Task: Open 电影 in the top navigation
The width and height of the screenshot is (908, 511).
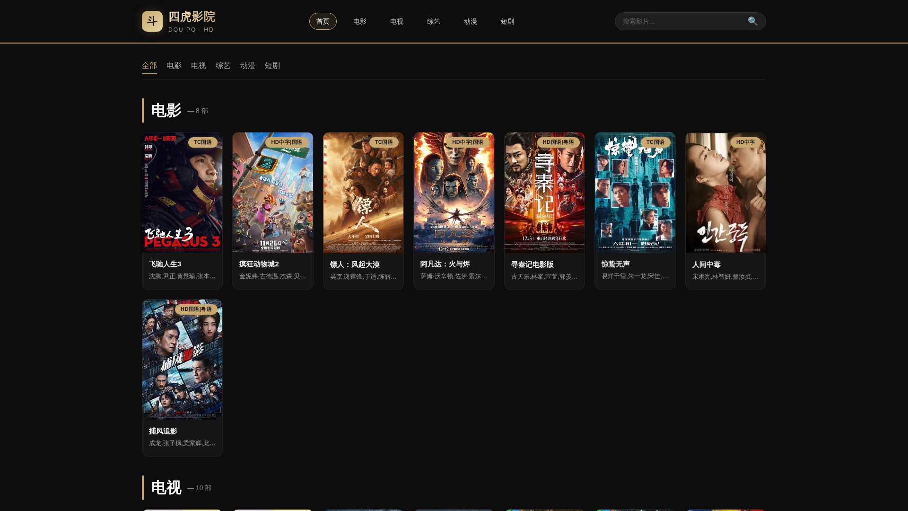Action: tap(360, 21)
